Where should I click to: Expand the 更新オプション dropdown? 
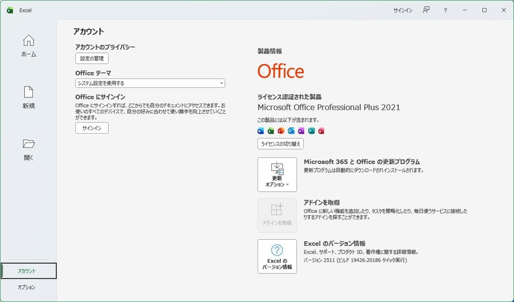(x=277, y=175)
